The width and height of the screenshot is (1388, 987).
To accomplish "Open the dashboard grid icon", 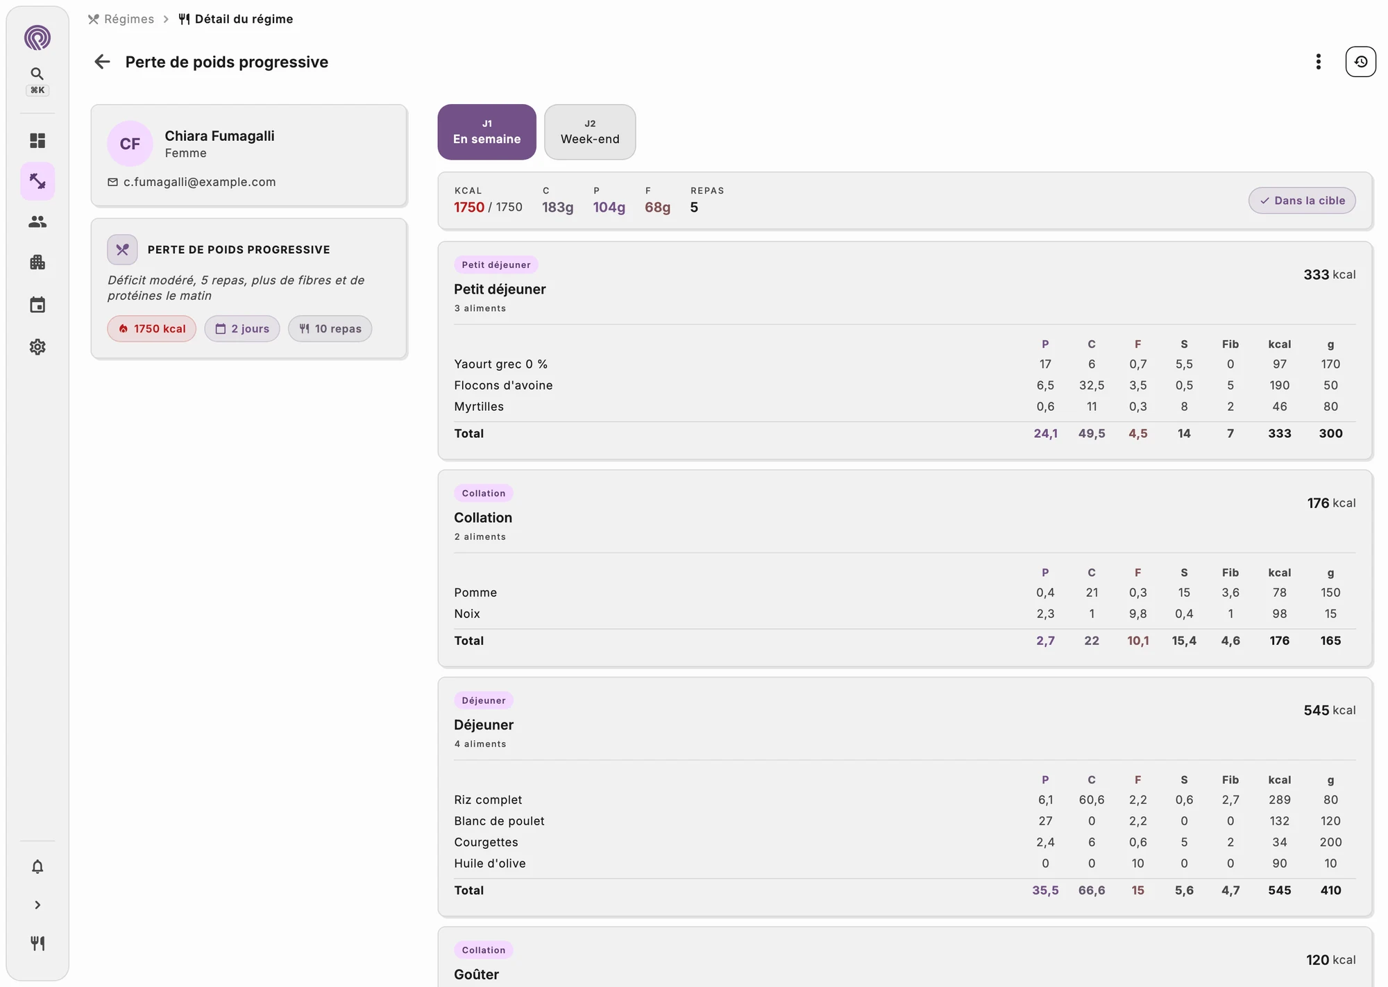I will (x=37, y=141).
